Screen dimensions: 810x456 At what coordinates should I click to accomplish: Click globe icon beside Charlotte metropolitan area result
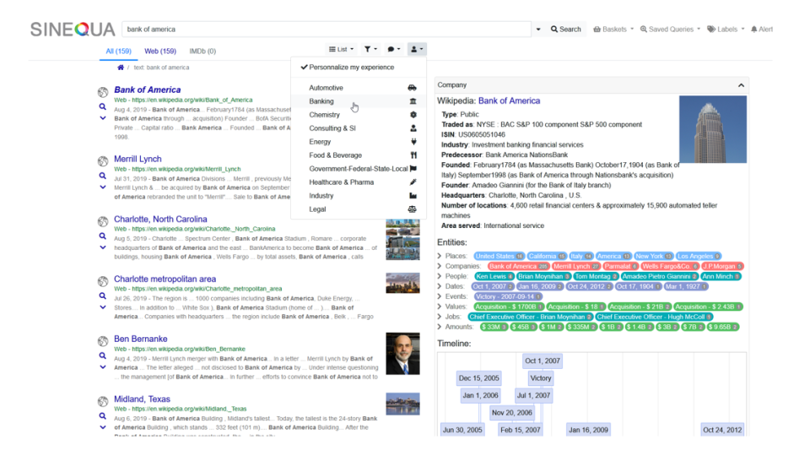tap(103, 281)
